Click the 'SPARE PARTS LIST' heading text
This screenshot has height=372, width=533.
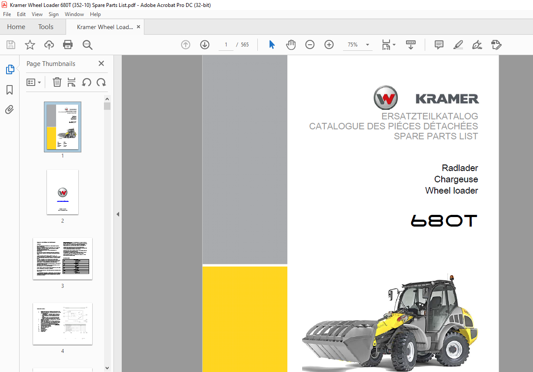pos(436,136)
